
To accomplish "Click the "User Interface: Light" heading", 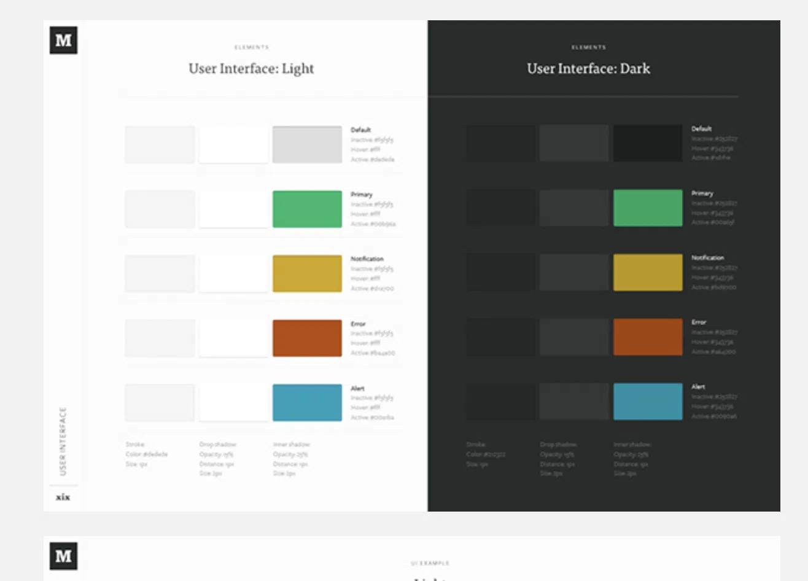I will click(x=251, y=69).
